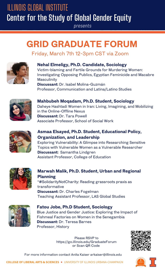Open the go.illinois.edu/GraduateForum RSVP link
The image size is (165, 271).
pyautogui.click(x=86, y=242)
